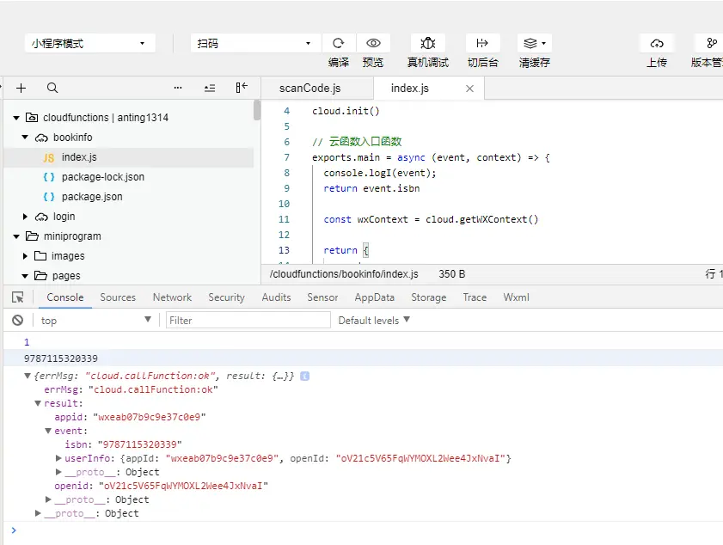Screen dimensions: 723x545
Task: Collapse the pages folder
Action: point(25,276)
